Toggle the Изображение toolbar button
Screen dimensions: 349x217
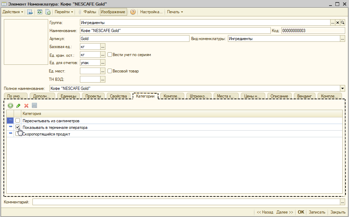(x=113, y=12)
